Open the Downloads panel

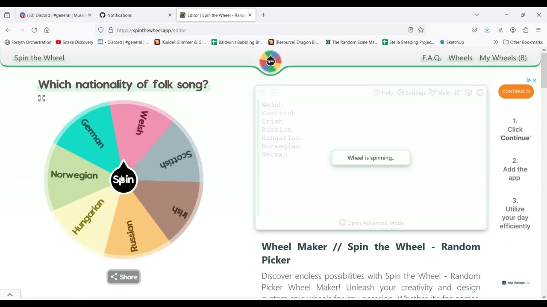click(487, 30)
